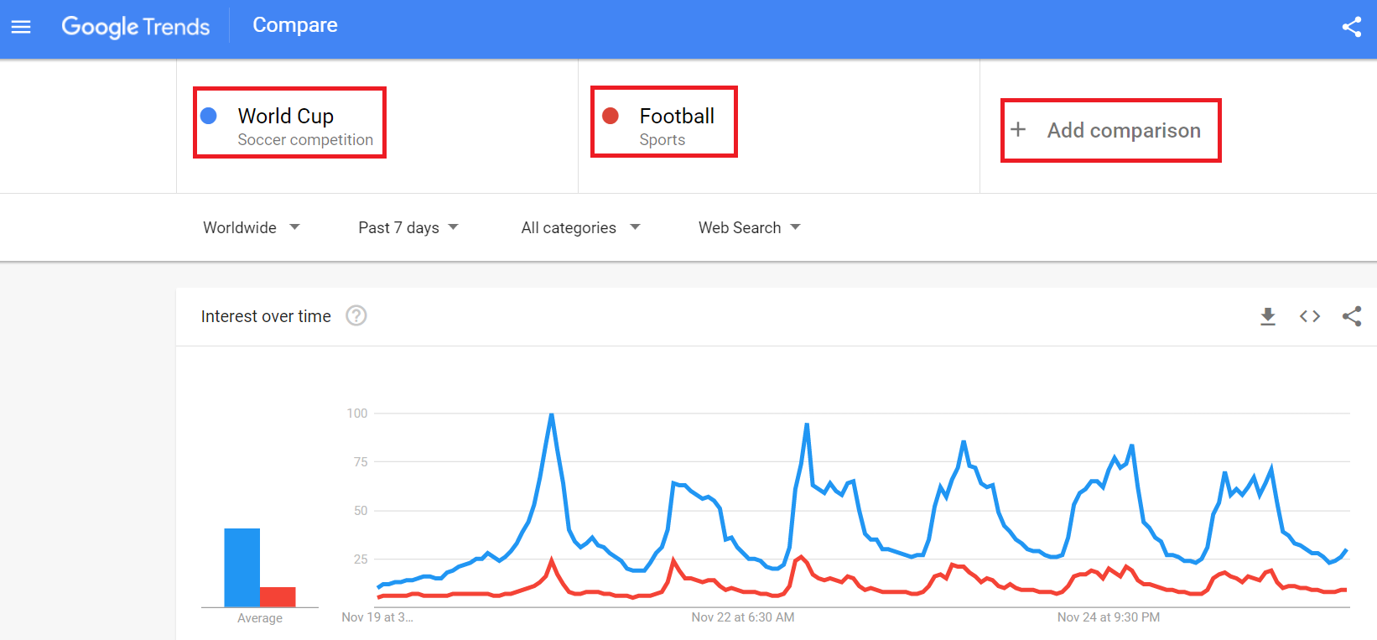
Task: Open the hamburger navigation menu
Action: 21,27
